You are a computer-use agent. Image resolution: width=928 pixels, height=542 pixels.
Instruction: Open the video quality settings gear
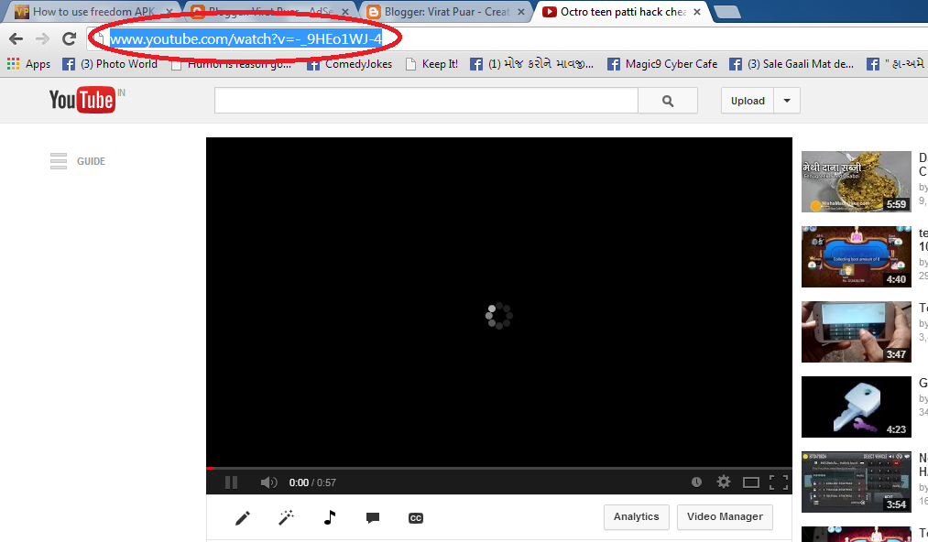723,481
